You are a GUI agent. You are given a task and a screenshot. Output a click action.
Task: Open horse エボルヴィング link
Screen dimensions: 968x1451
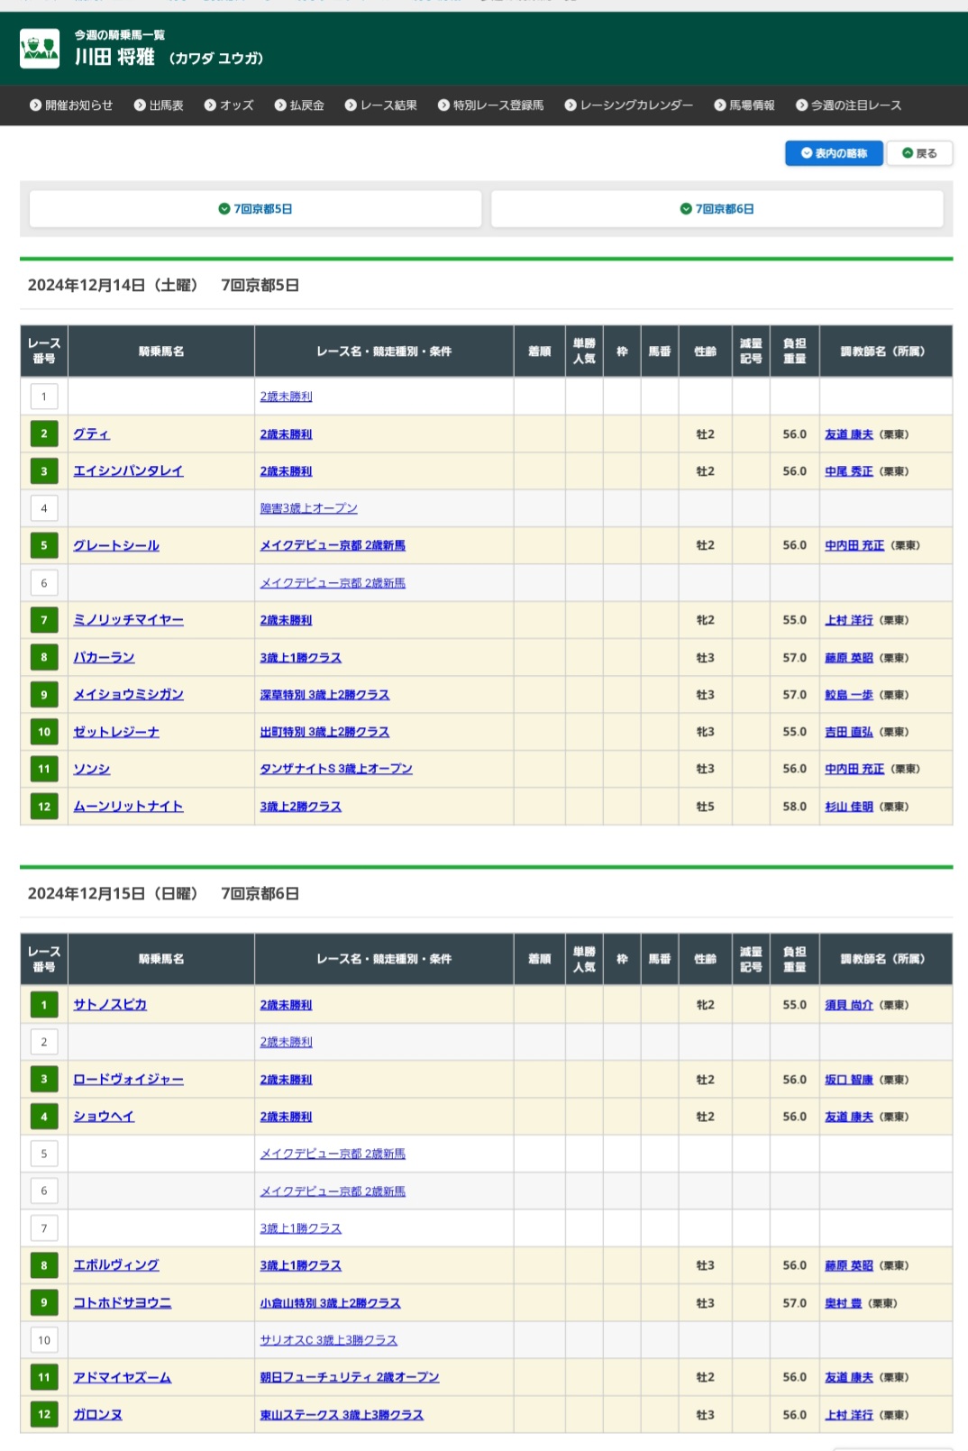116,1265
